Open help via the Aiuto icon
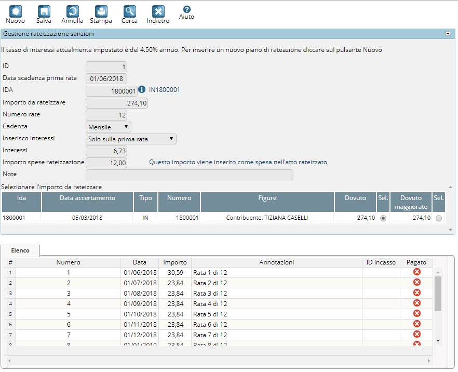458x372 pixels. 186,9
